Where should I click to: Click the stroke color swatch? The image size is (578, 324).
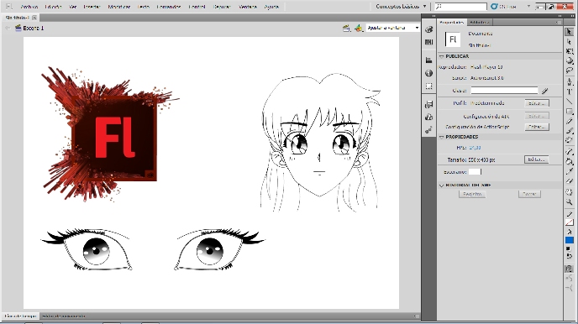click(569, 222)
